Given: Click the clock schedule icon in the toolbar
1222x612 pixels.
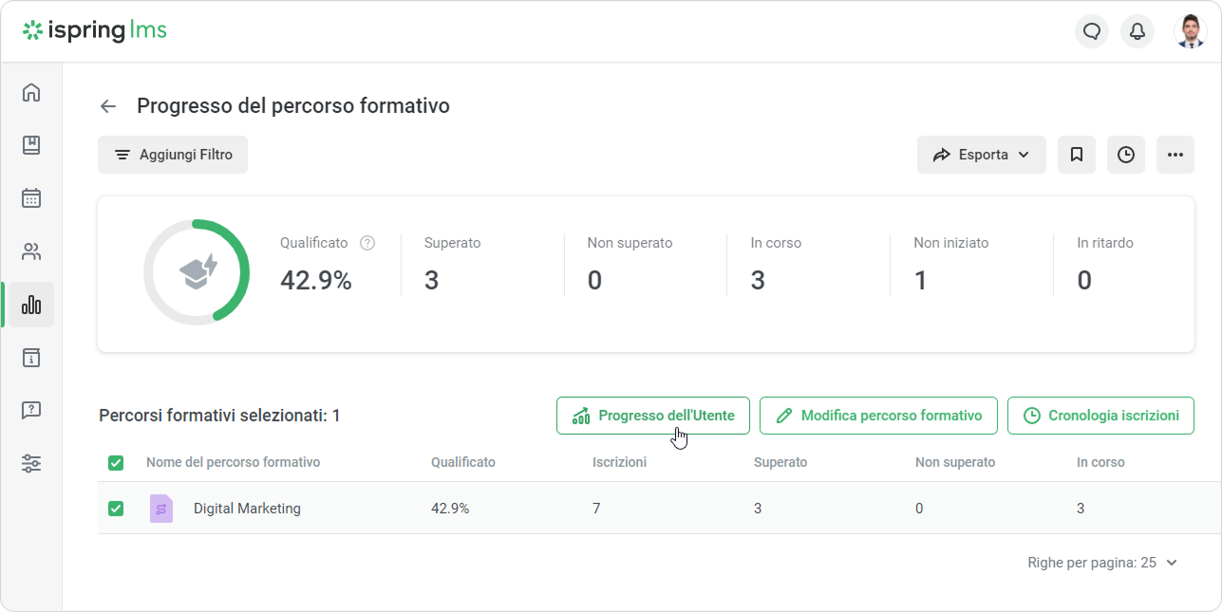Looking at the screenshot, I should pos(1126,155).
